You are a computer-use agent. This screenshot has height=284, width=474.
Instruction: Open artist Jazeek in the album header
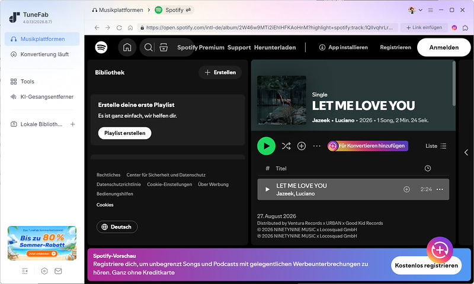point(321,121)
